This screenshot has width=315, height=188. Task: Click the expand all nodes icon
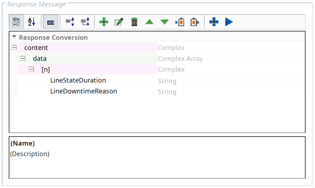click(70, 22)
